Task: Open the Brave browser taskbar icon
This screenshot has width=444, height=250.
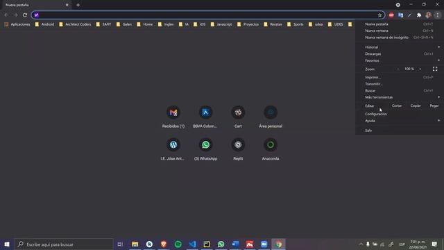Action: [x=164, y=244]
